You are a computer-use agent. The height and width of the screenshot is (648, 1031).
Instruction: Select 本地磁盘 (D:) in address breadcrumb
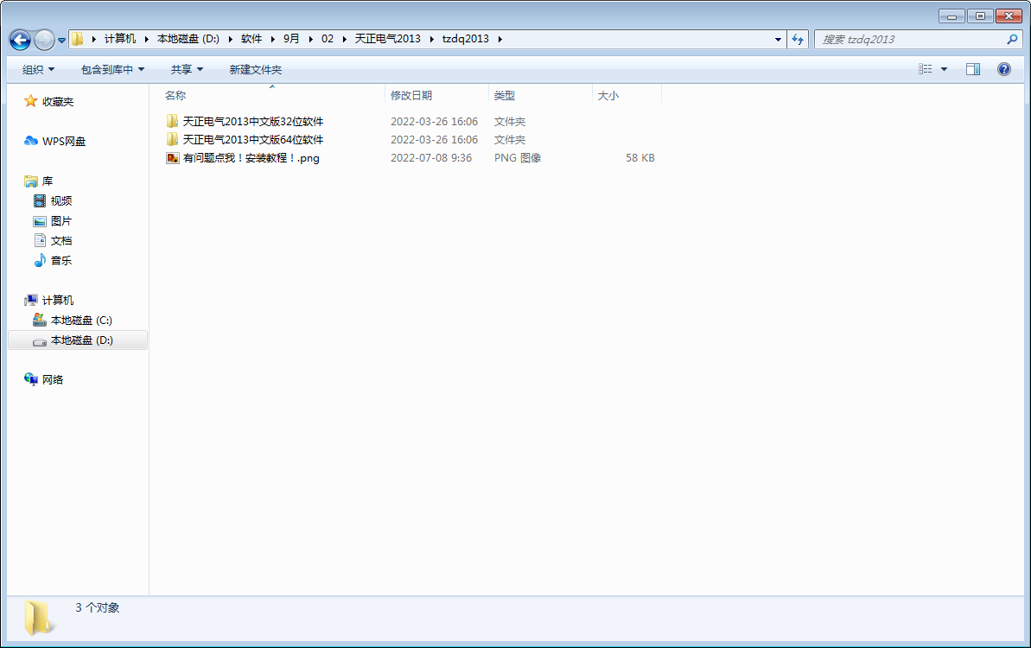click(188, 39)
